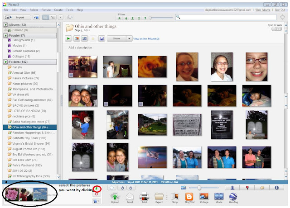Open the View menu
290x208 pixels.
click(x=23, y=10)
